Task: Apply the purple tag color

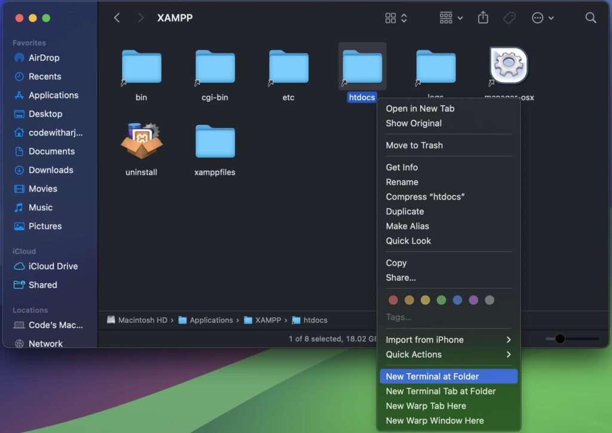Action: (473, 300)
